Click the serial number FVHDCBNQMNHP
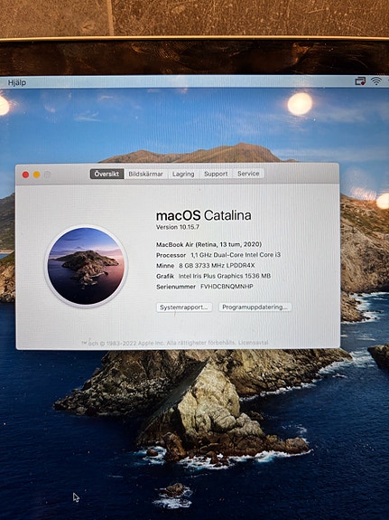 click(x=227, y=286)
